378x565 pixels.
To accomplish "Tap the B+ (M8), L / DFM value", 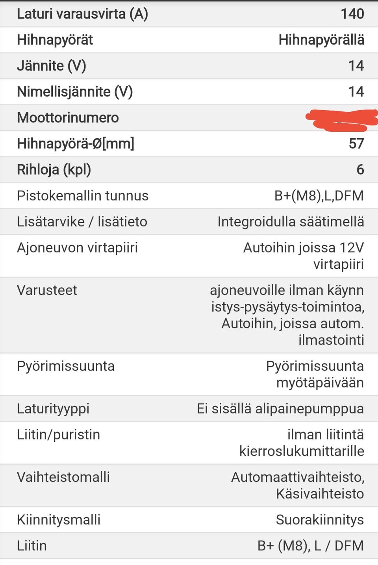I will [x=311, y=546].
